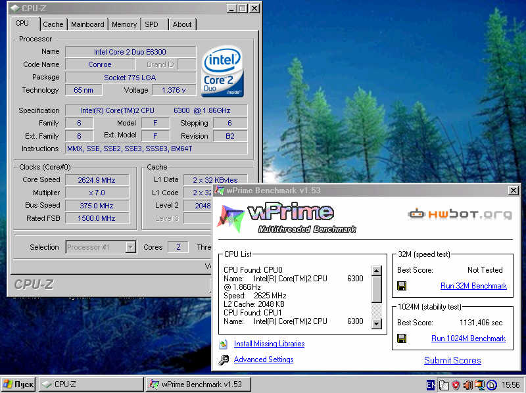Click the EN language indicator in tray

click(x=431, y=385)
